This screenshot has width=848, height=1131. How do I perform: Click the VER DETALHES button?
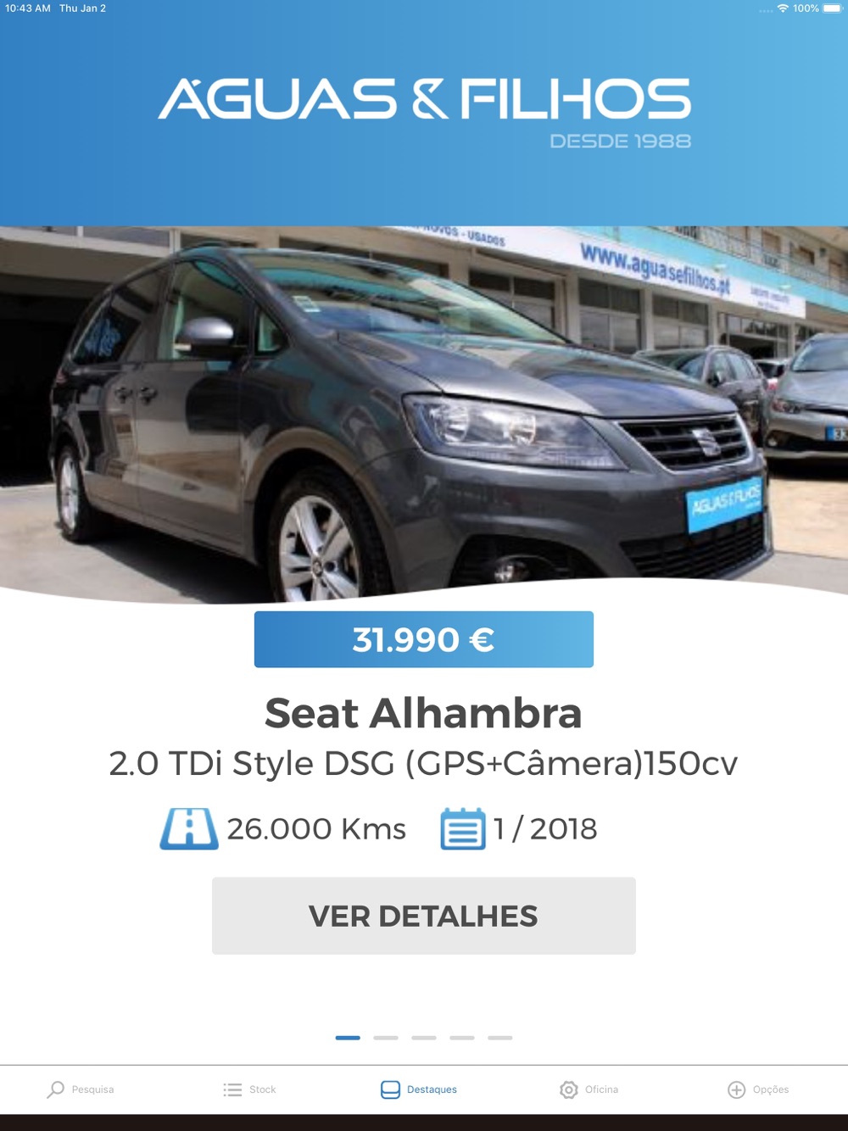[x=424, y=916]
